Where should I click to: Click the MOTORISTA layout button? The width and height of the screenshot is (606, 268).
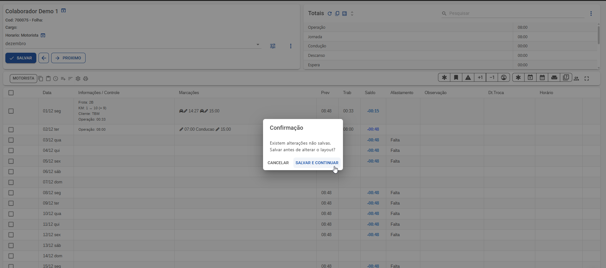click(x=23, y=78)
